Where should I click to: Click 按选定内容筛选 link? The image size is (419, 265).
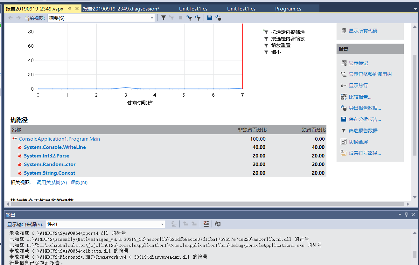pyautogui.click(x=288, y=32)
